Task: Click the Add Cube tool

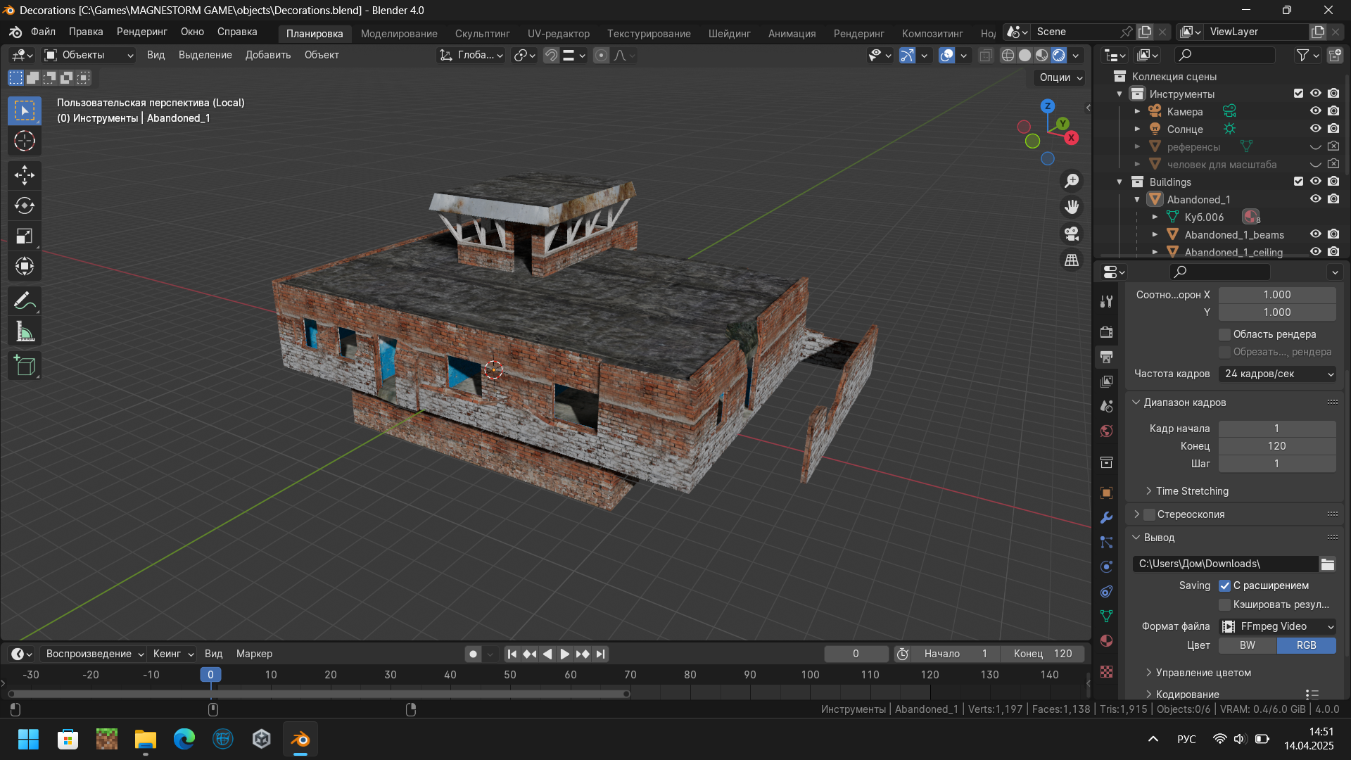Action: pos(25,366)
